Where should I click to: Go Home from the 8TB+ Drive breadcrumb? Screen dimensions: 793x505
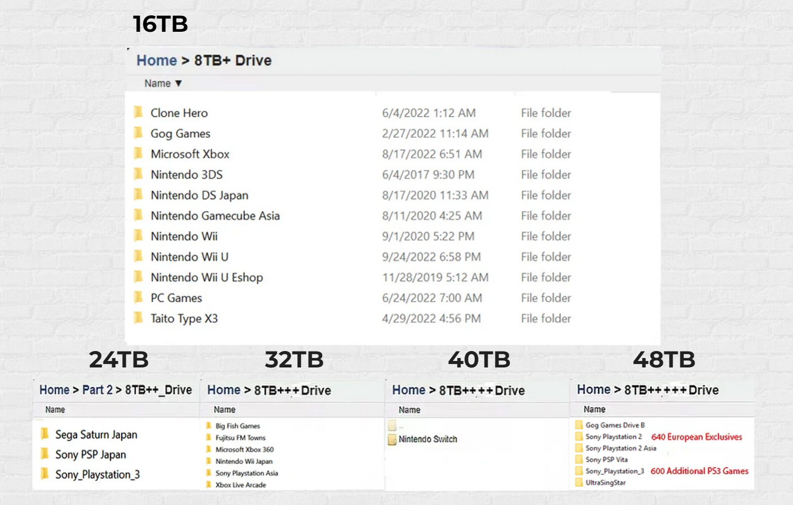(x=156, y=60)
